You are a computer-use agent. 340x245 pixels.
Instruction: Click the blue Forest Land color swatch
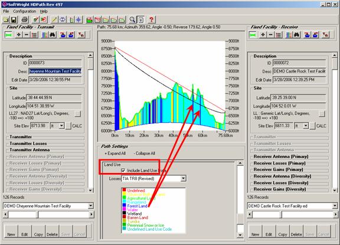tap(124, 205)
